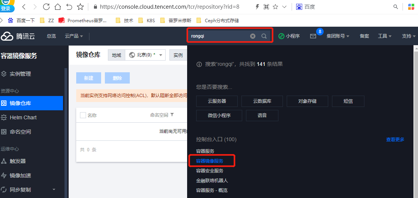The width and height of the screenshot is (418, 198).
Task: Click the lightning bolt speed mode icon
Action: pyautogui.click(x=257, y=7)
